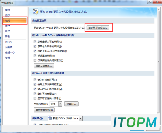Open the 版式 options category
The height and width of the screenshot is (133, 162).
[x=8, y=31]
